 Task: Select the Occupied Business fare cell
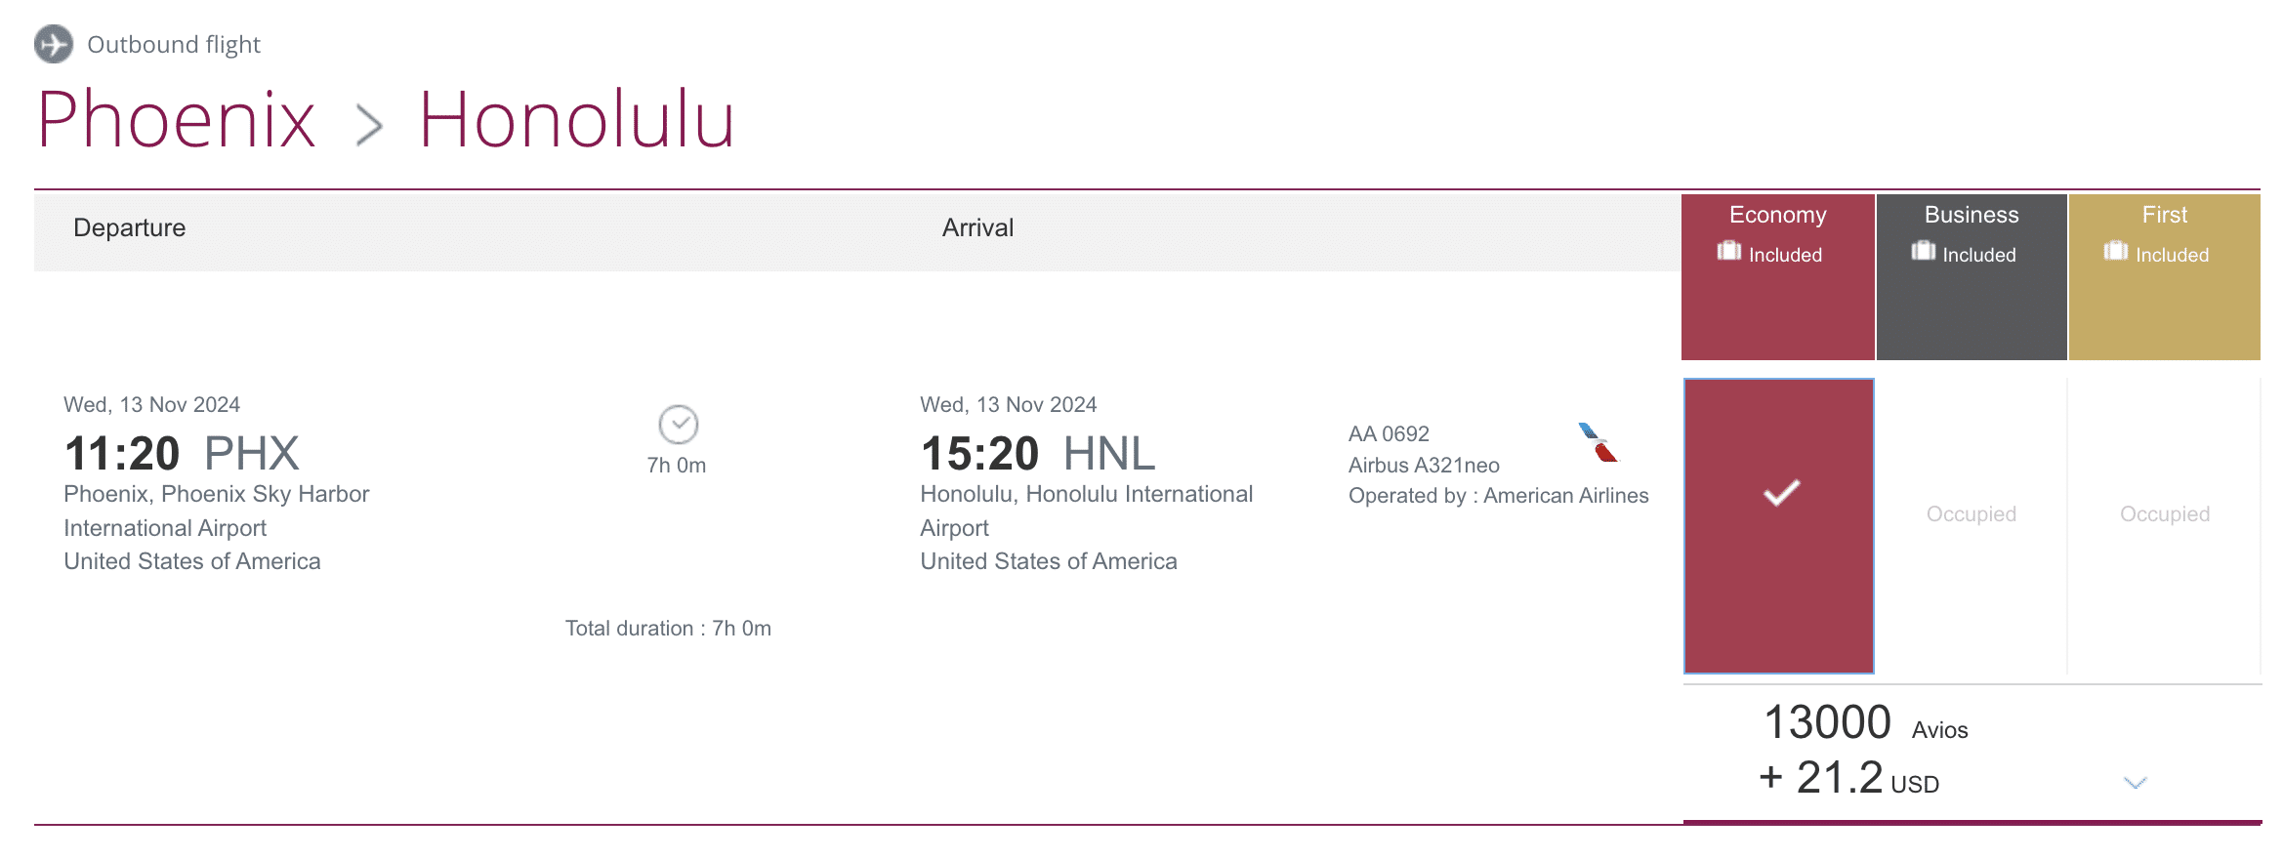tap(1971, 514)
